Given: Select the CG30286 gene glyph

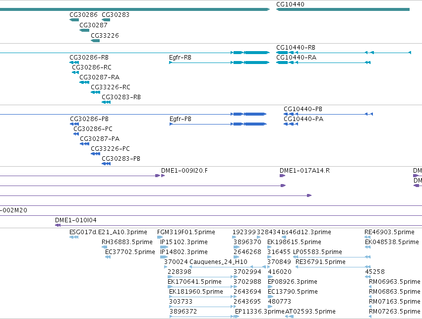Looking at the screenshot, I should click(x=74, y=20).
